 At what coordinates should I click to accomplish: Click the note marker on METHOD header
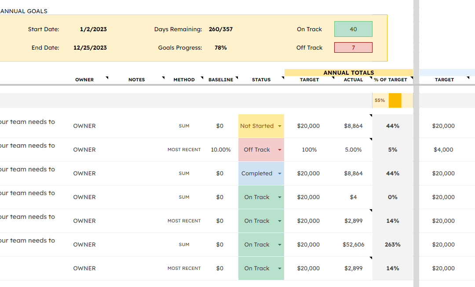tap(202, 78)
